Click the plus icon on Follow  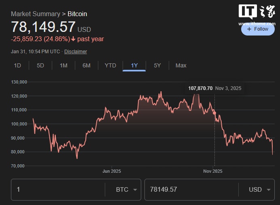tap(249, 29)
